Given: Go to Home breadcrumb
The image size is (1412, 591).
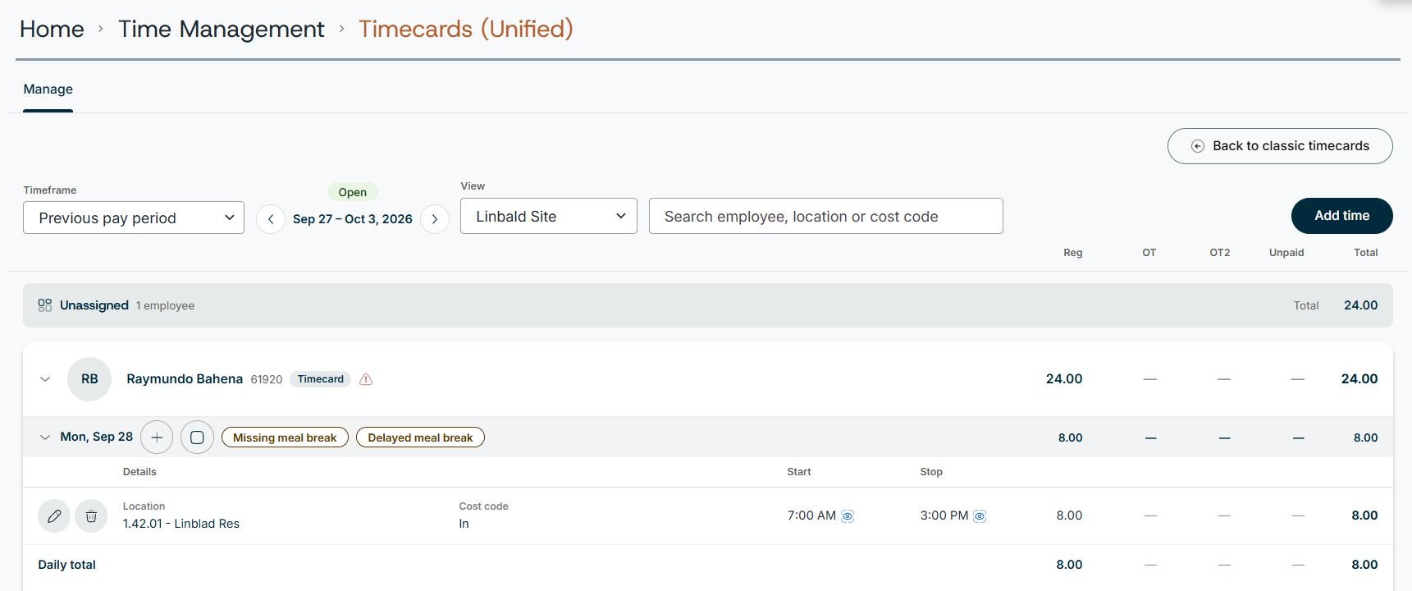Looking at the screenshot, I should pyautogui.click(x=52, y=30).
